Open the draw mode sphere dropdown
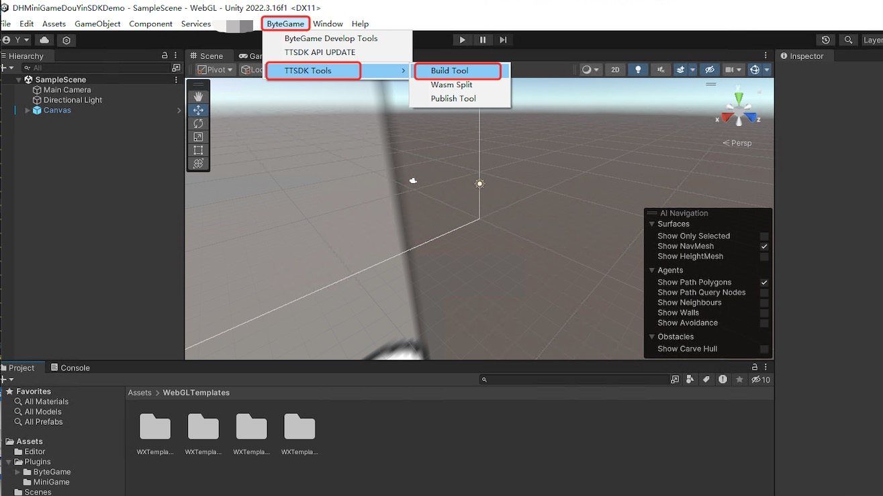 (x=590, y=70)
